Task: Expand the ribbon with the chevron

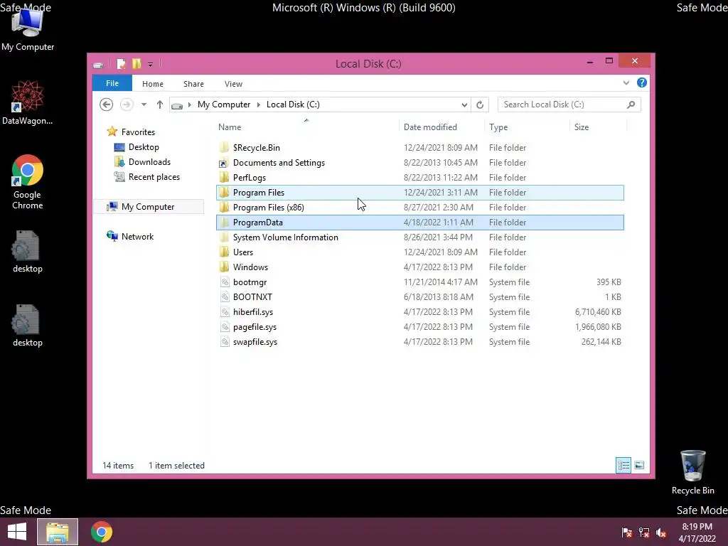Action: point(626,83)
